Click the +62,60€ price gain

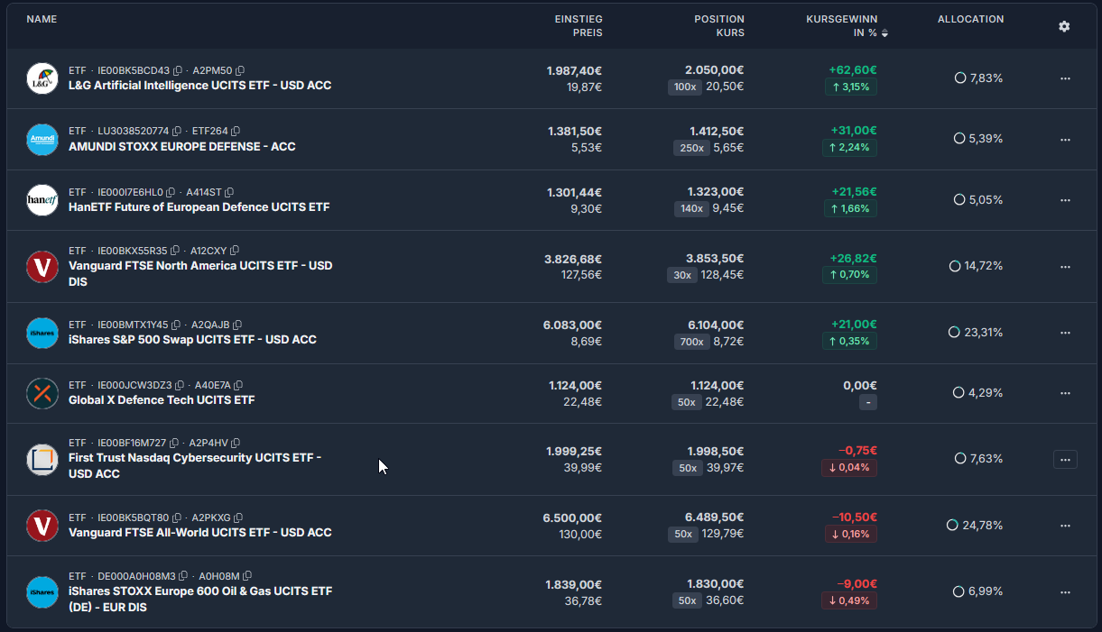click(852, 69)
